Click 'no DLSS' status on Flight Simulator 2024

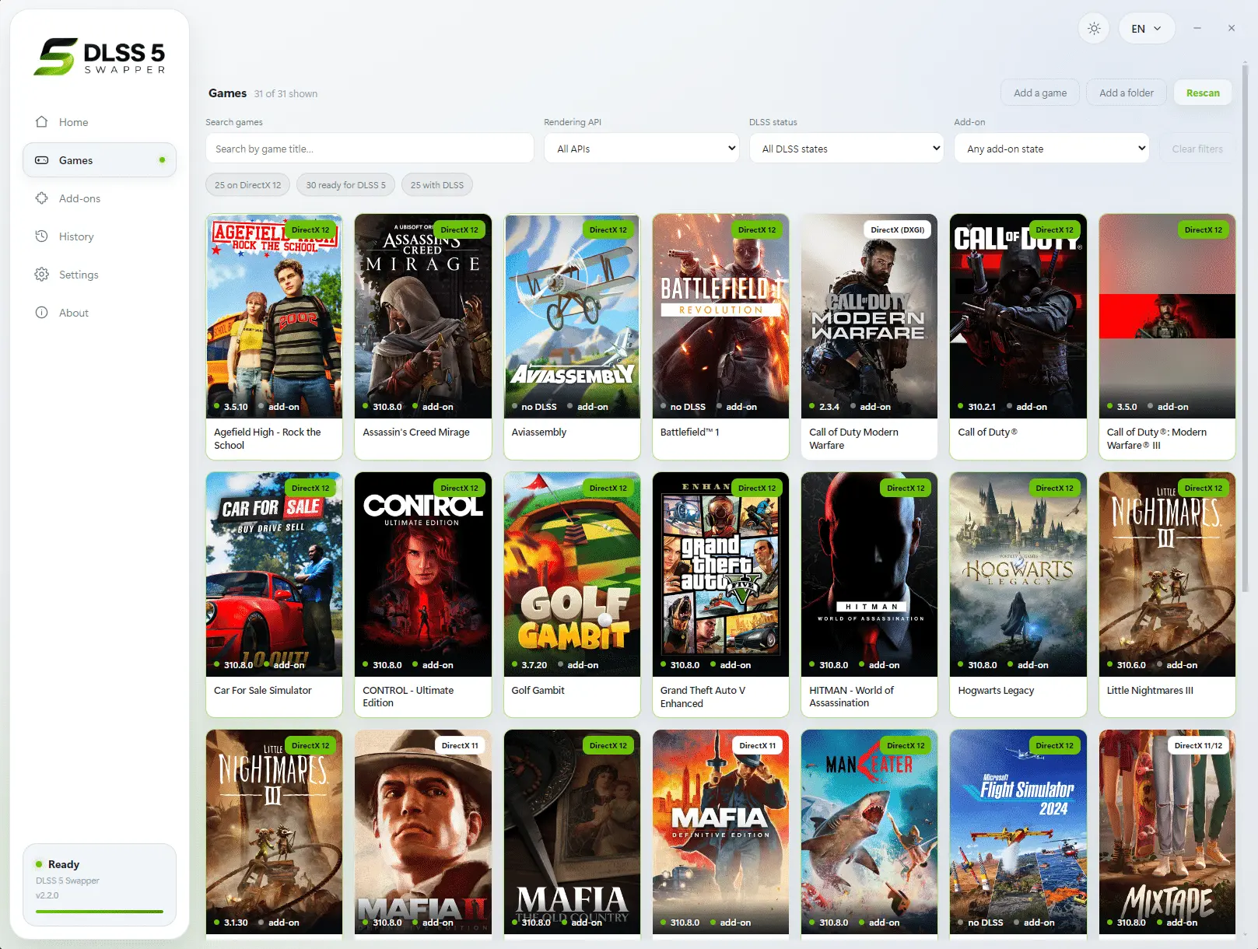point(985,923)
